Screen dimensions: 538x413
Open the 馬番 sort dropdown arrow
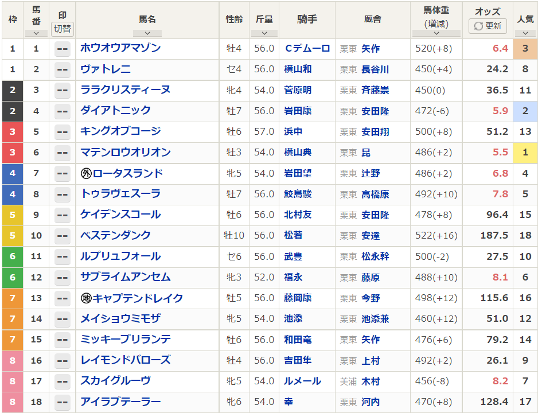click(x=36, y=33)
